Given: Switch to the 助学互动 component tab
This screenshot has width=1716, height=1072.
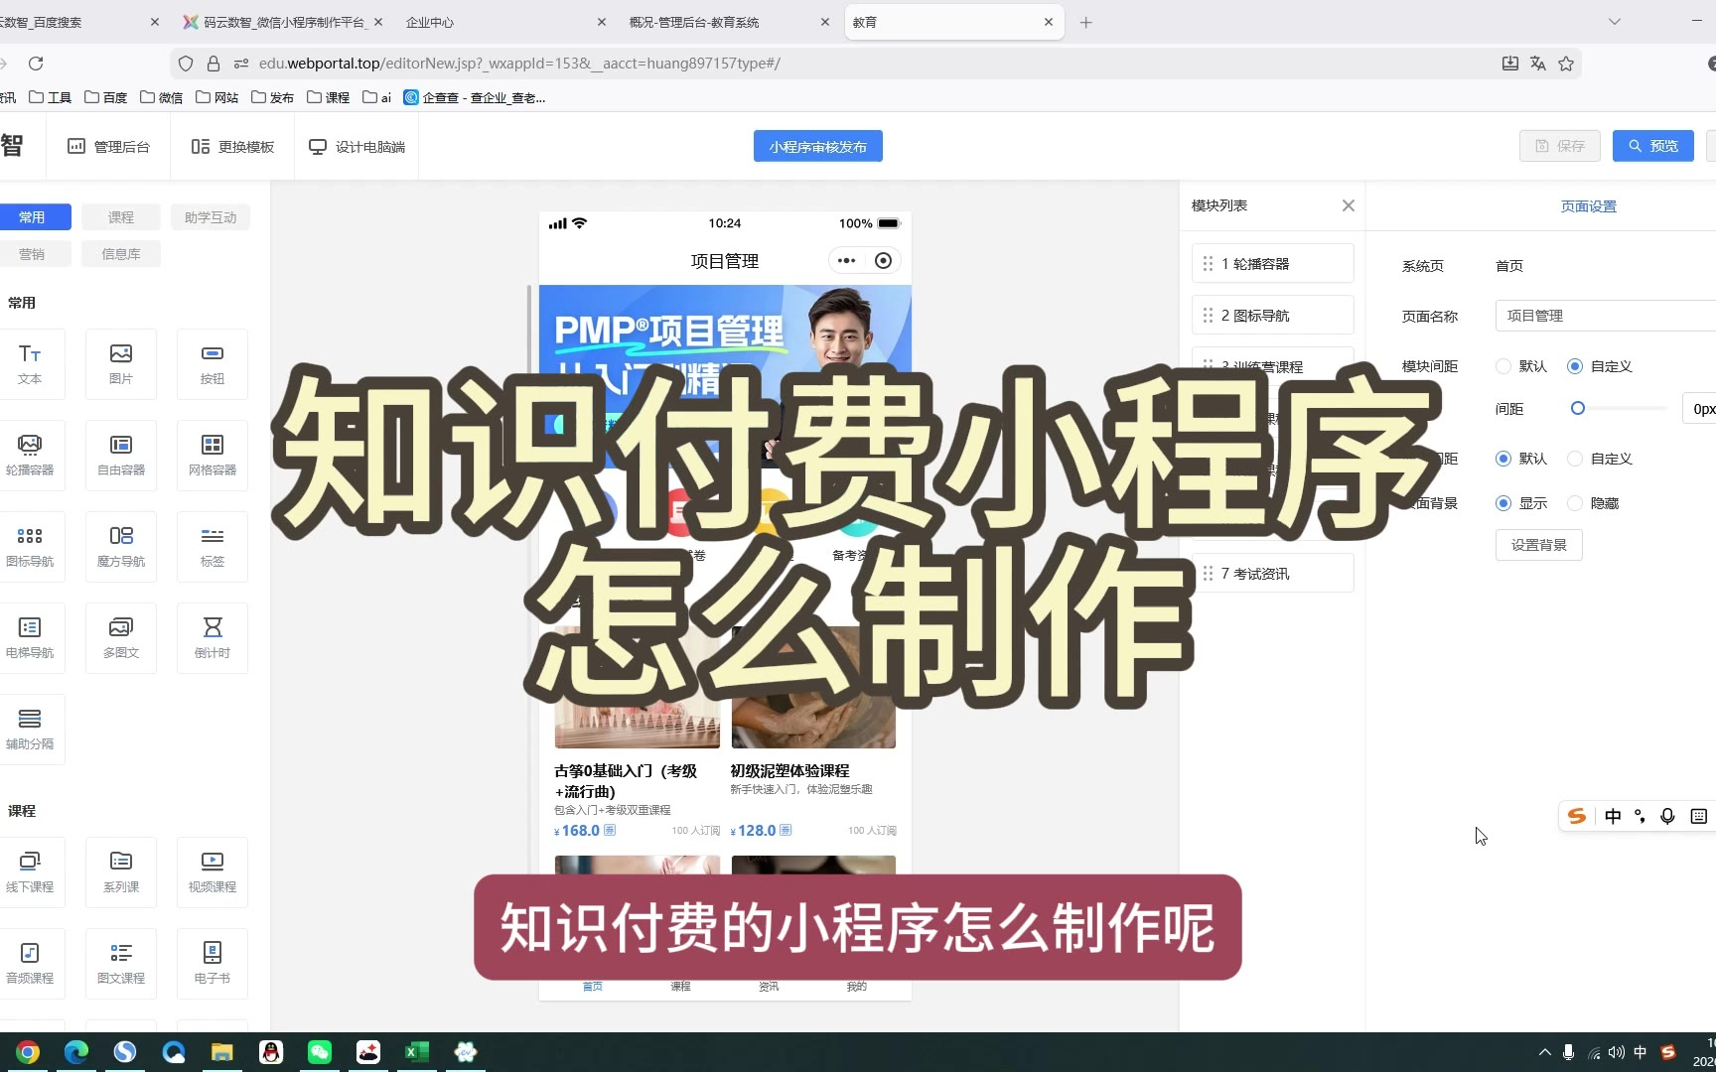Looking at the screenshot, I should tap(211, 217).
